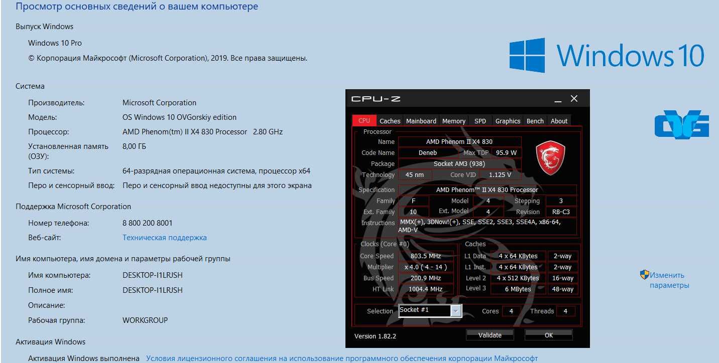Click the OVG logo image
The image size is (719, 363).
tap(682, 124)
